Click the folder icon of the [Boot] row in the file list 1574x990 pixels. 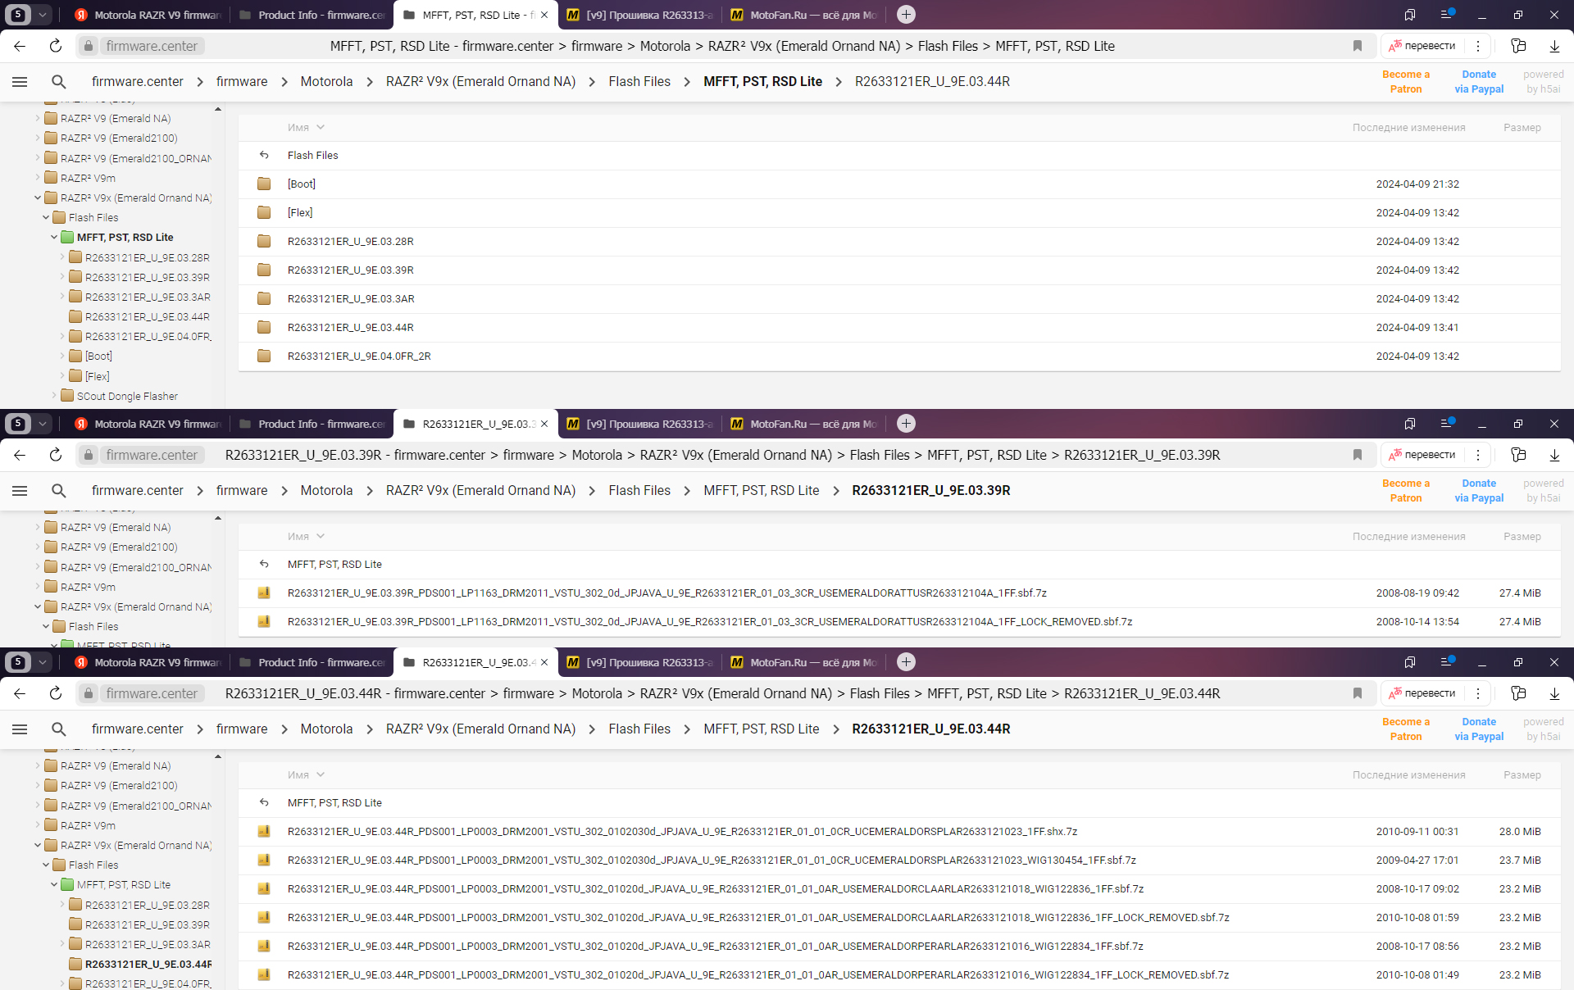tap(264, 184)
